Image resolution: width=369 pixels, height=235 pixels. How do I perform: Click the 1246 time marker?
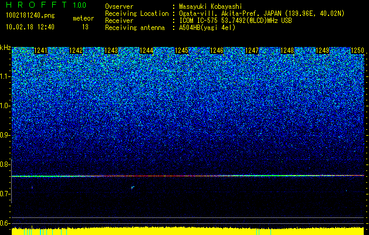click(216, 51)
